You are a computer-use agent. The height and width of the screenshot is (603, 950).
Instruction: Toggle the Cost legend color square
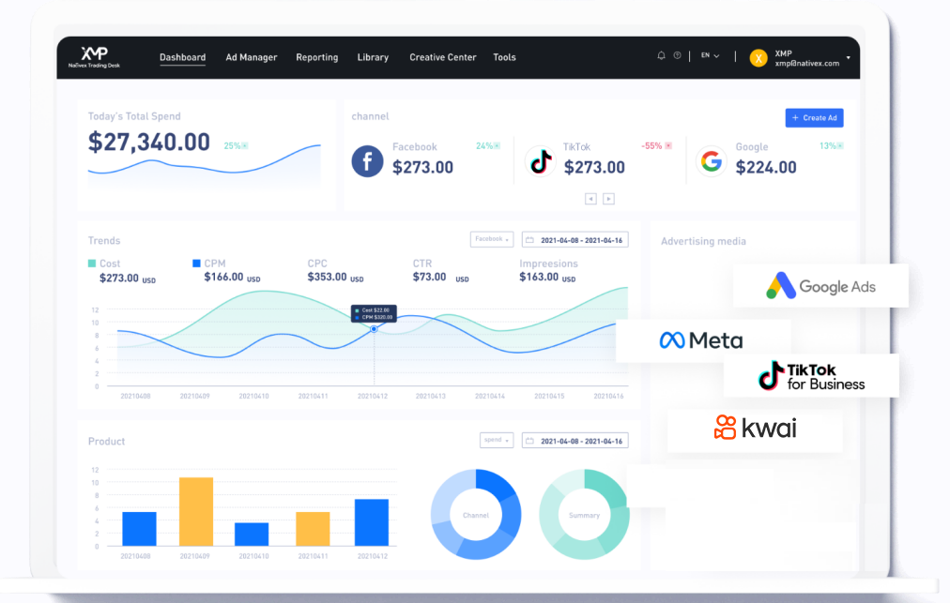click(92, 264)
